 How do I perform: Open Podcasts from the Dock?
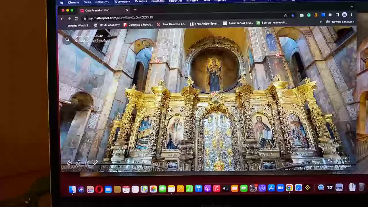(208, 189)
